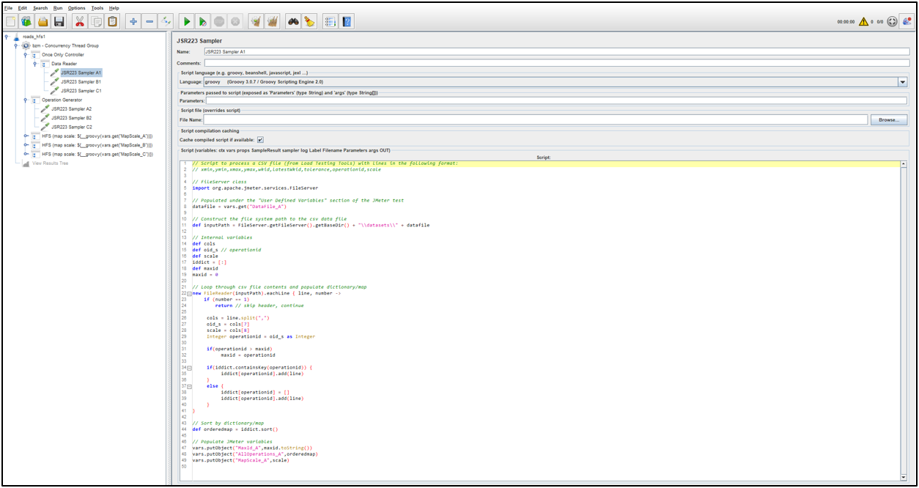Viewport: 919px width, 488px height.
Task: Open the Search binoculars icon
Action: click(295, 21)
